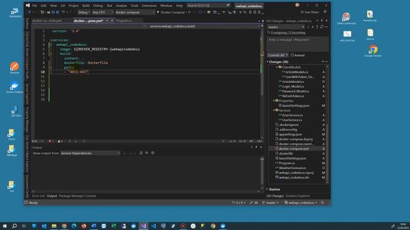Open Docker Desktop shortcut on desktop
The height and width of the screenshot is (230, 410).
[14, 88]
